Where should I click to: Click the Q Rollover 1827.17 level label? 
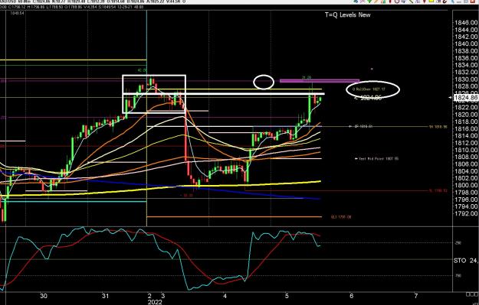(x=369, y=89)
